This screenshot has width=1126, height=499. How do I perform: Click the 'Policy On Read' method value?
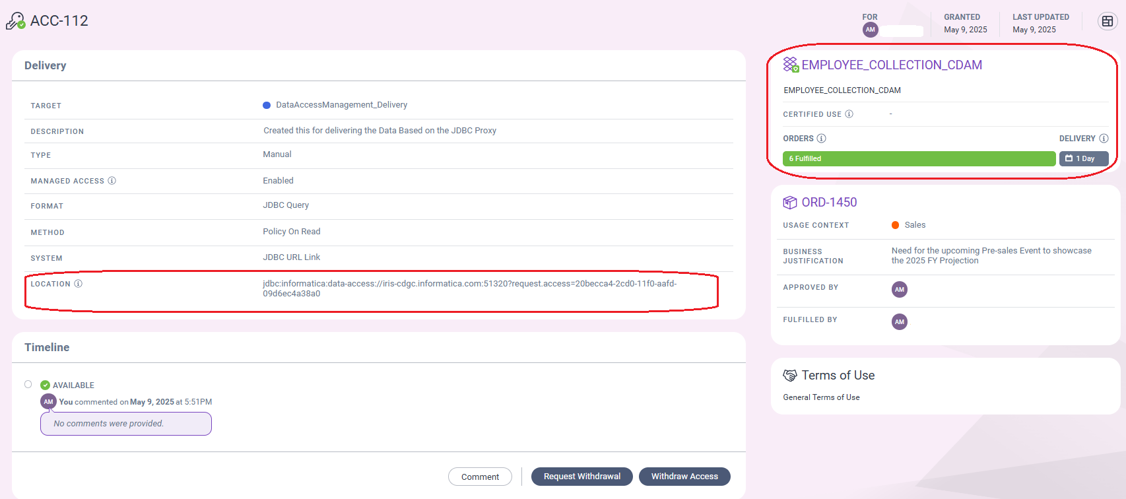click(292, 232)
